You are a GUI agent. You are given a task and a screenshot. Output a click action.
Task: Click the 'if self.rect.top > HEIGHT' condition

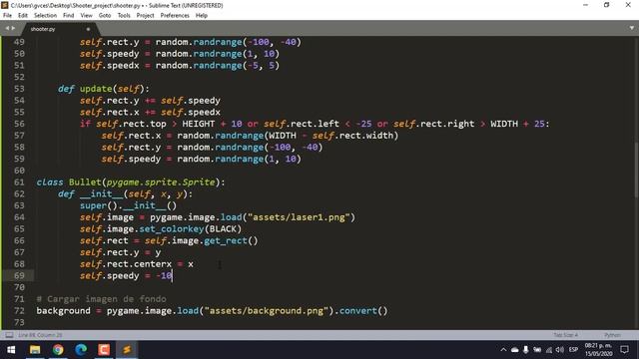pyautogui.click(x=147, y=124)
